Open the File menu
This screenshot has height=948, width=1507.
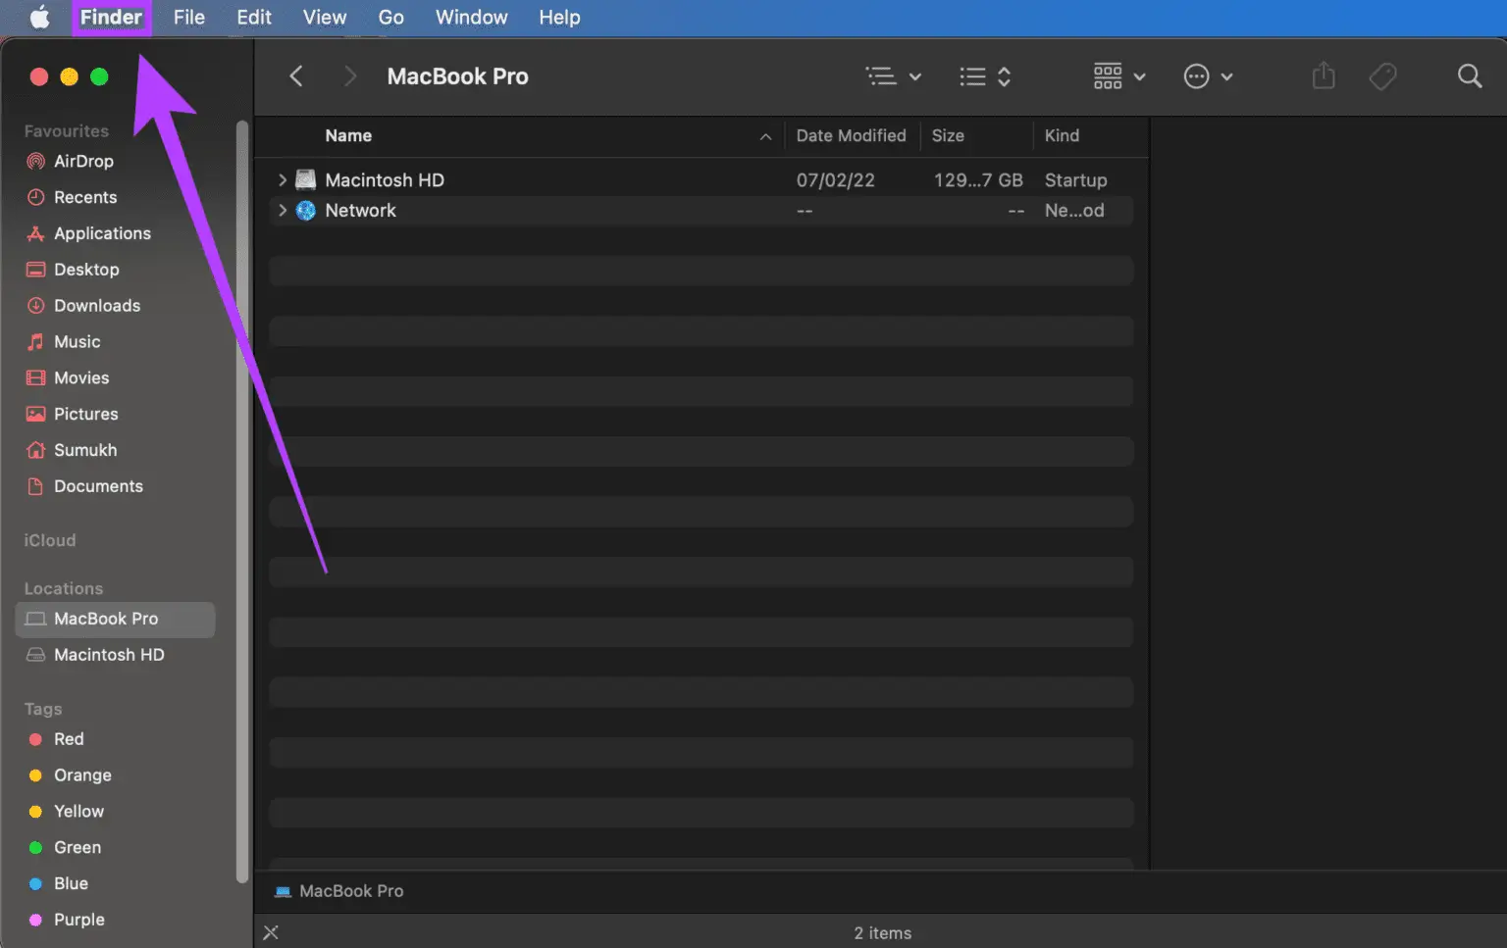[189, 17]
